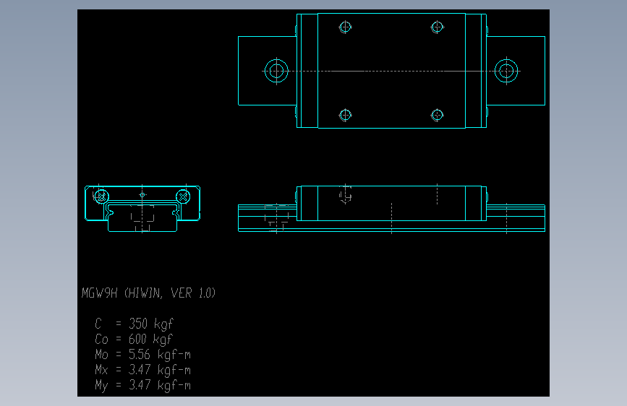The image size is (627, 406).
Task: Select the 'Mx = 3.47 kgf-m' line
Action: tap(142, 370)
